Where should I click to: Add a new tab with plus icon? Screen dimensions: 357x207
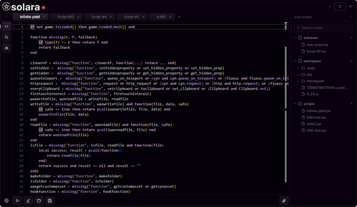(x=180, y=17)
